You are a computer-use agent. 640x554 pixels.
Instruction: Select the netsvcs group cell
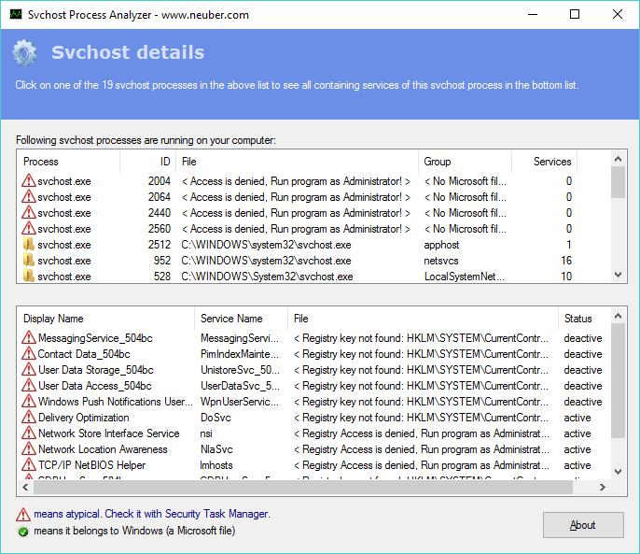(440, 261)
